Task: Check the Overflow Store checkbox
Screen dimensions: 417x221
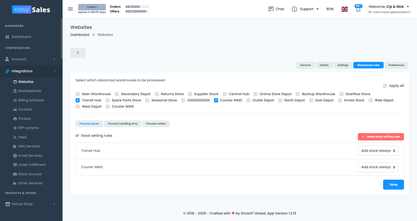Action: 341,94
